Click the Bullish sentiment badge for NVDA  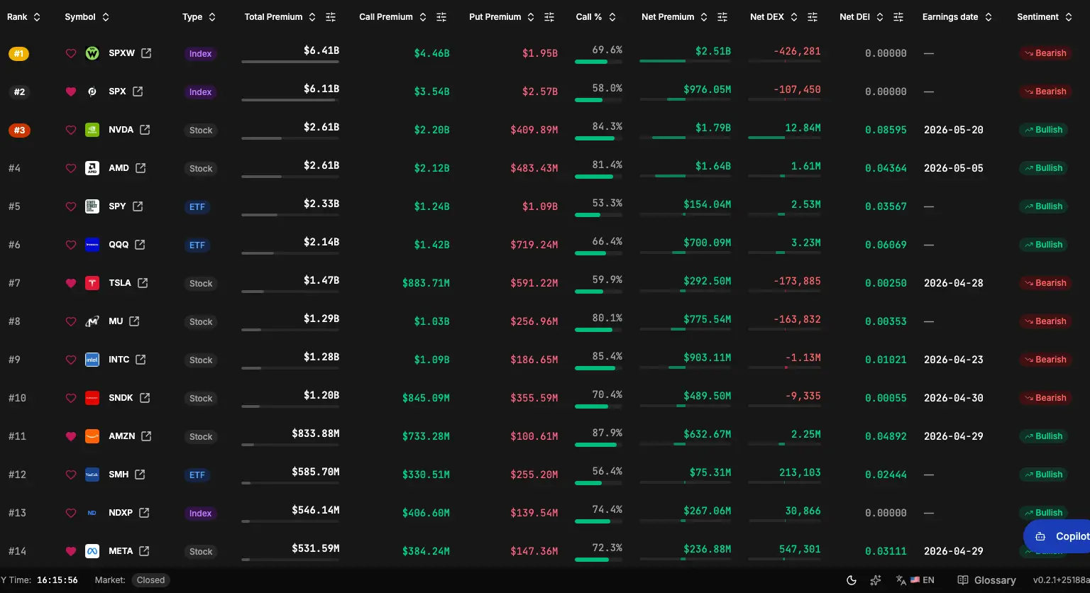pos(1043,130)
